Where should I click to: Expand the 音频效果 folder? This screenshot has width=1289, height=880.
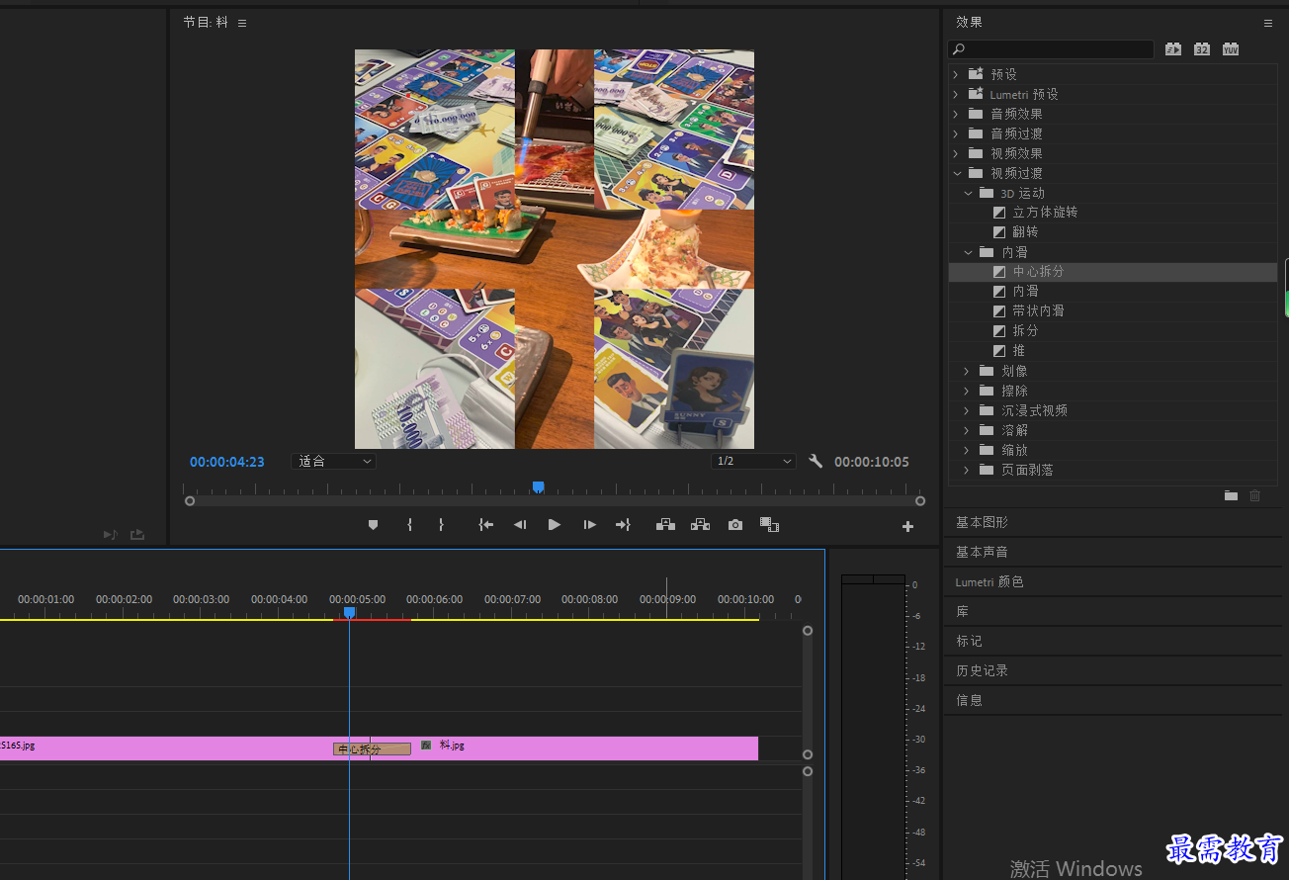click(956, 114)
